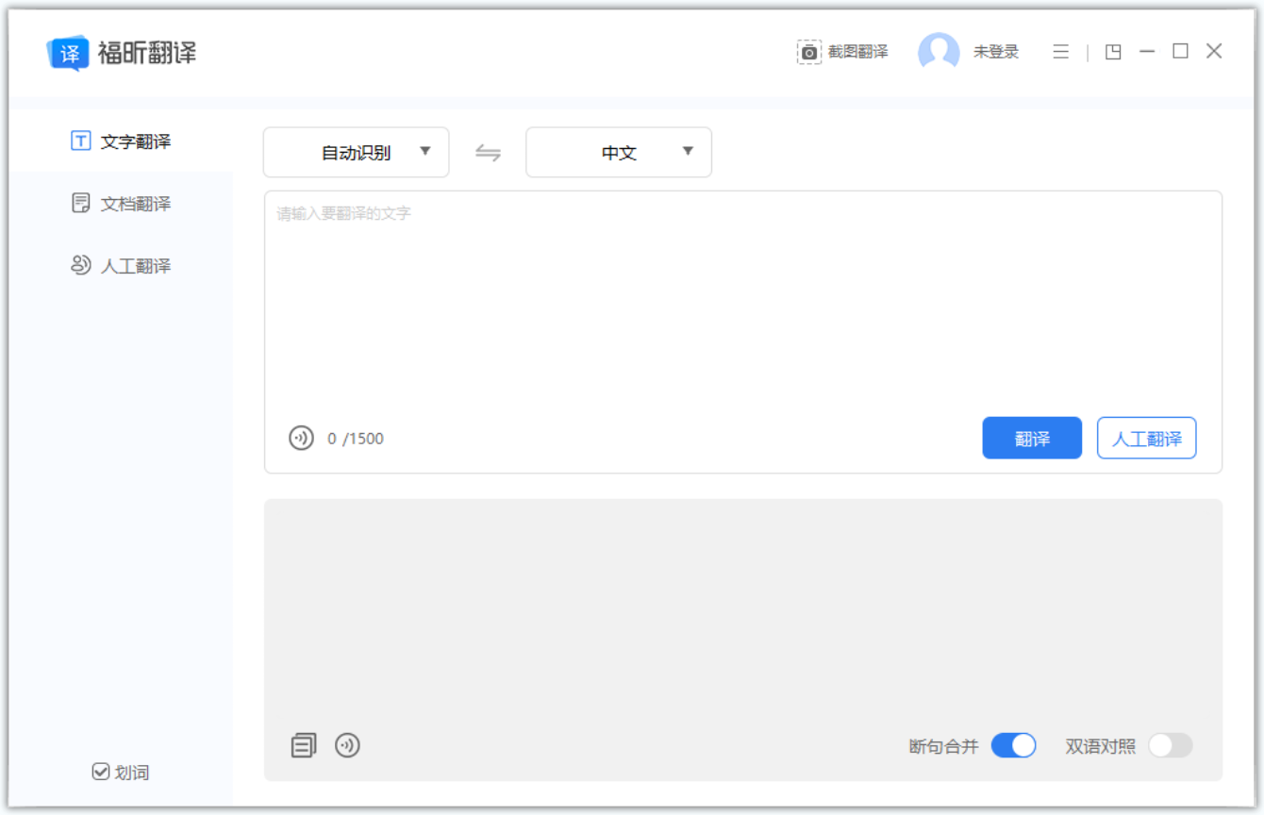Play source text audio speaker icon

(301, 438)
